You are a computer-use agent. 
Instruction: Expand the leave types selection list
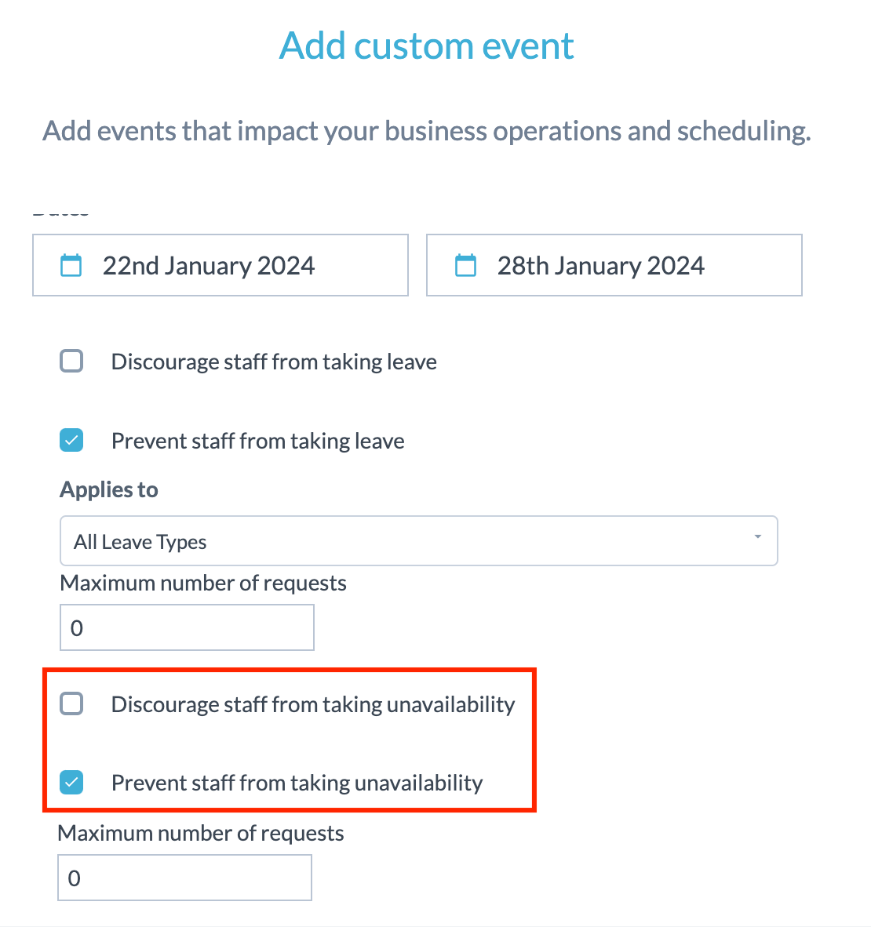pyautogui.click(x=418, y=540)
